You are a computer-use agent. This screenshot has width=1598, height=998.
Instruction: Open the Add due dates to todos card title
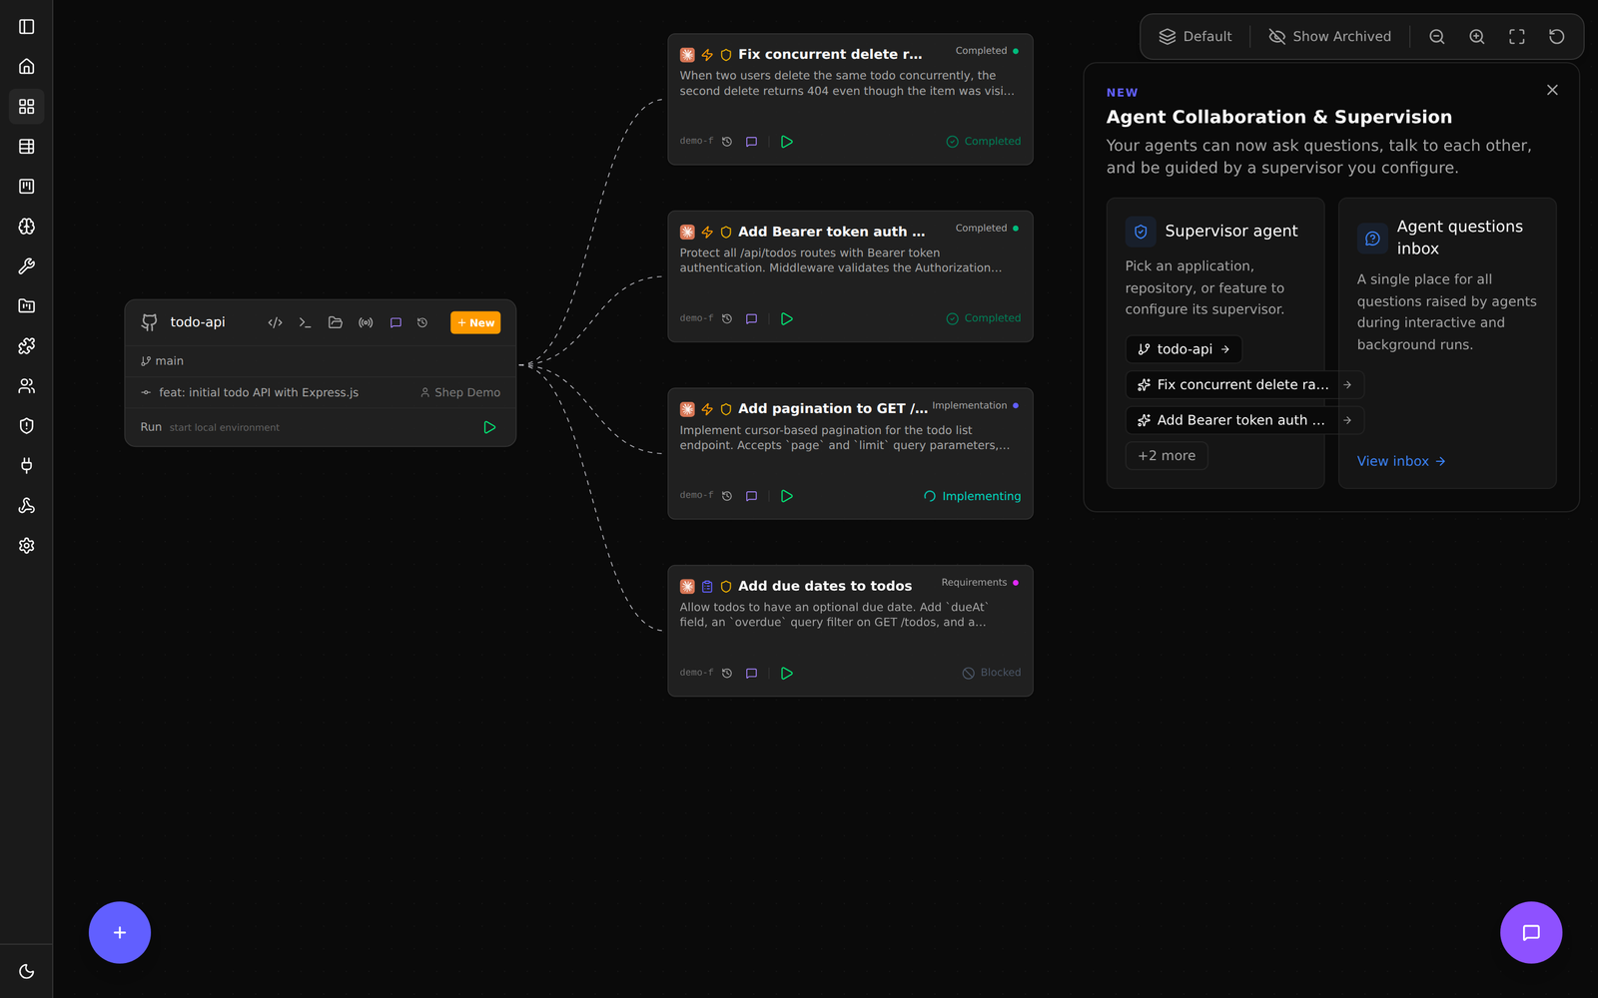(x=825, y=586)
